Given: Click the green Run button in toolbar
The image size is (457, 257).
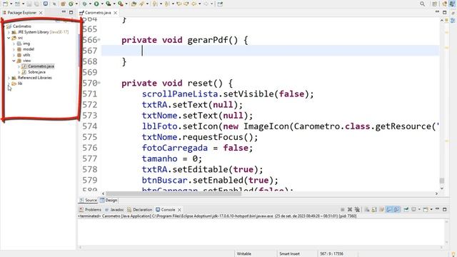Looking at the screenshot, I should point(96,4).
